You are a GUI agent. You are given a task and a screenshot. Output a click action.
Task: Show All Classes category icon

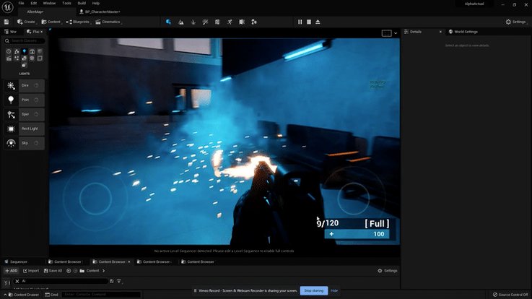pos(24,65)
